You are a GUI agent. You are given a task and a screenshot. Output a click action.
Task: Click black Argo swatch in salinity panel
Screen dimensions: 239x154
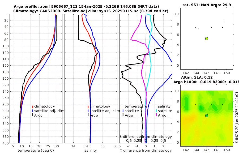pos(88,115)
